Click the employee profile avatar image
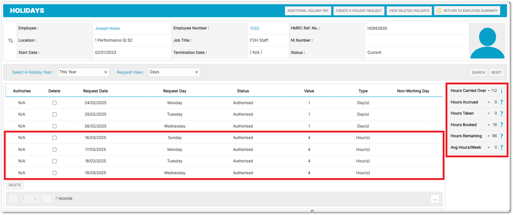The image size is (513, 215). [487, 41]
